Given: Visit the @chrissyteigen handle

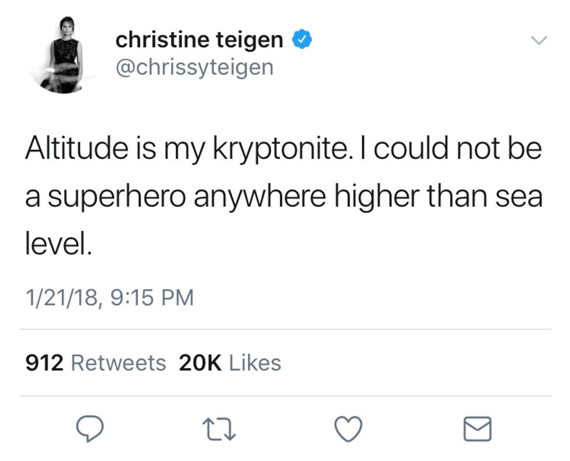Looking at the screenshot, I should click(x=194, y=67).
